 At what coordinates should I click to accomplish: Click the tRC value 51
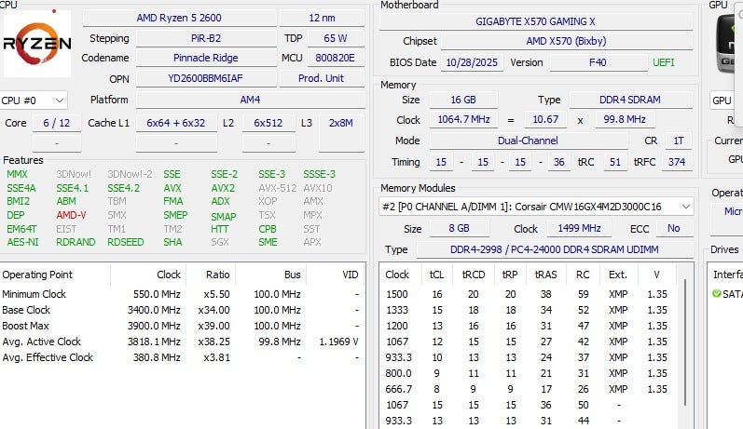(615, 162)
